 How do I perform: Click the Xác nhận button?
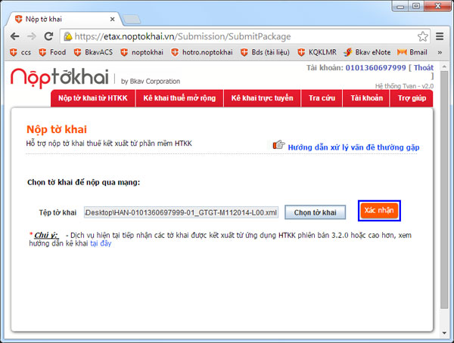pos(379,211)
